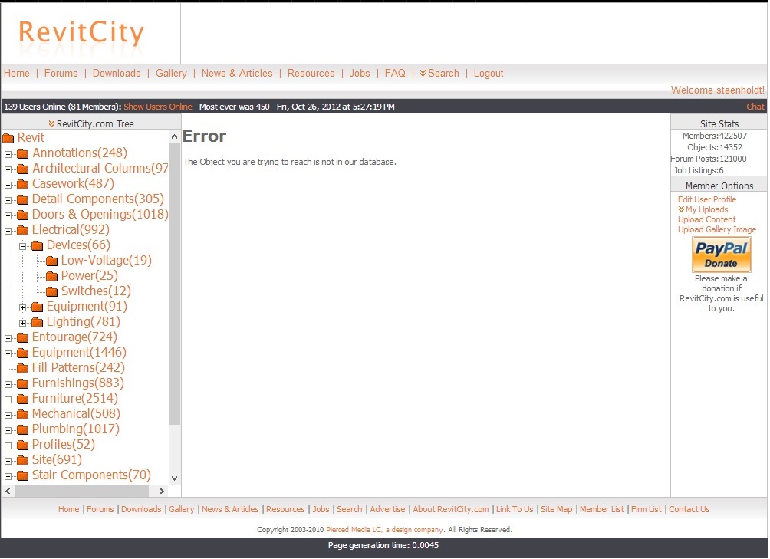This screenshot has height=559, width=770.
Task: Open Edit User Profile
Action: point(707,199)
